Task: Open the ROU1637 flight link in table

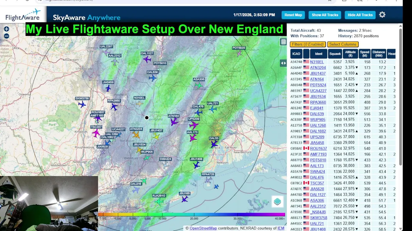Action: click(x=318, y=149)
